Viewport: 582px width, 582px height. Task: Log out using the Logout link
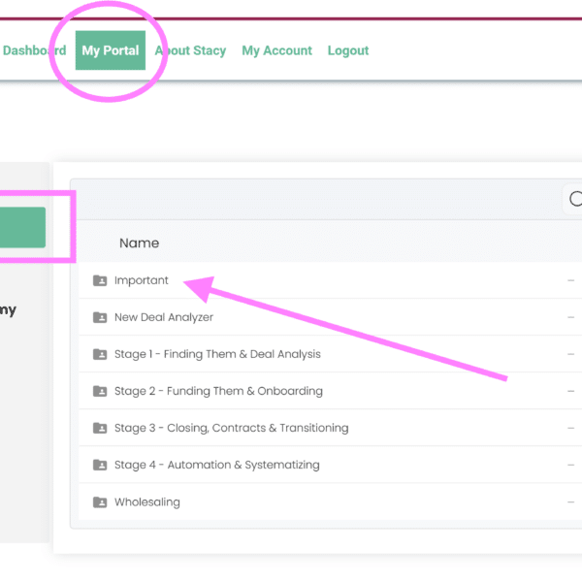click(348, 50)
